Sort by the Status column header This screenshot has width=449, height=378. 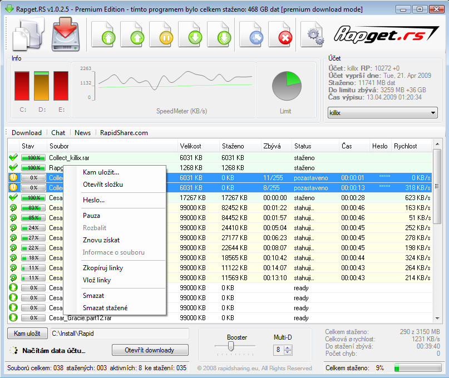click(315, 146)
